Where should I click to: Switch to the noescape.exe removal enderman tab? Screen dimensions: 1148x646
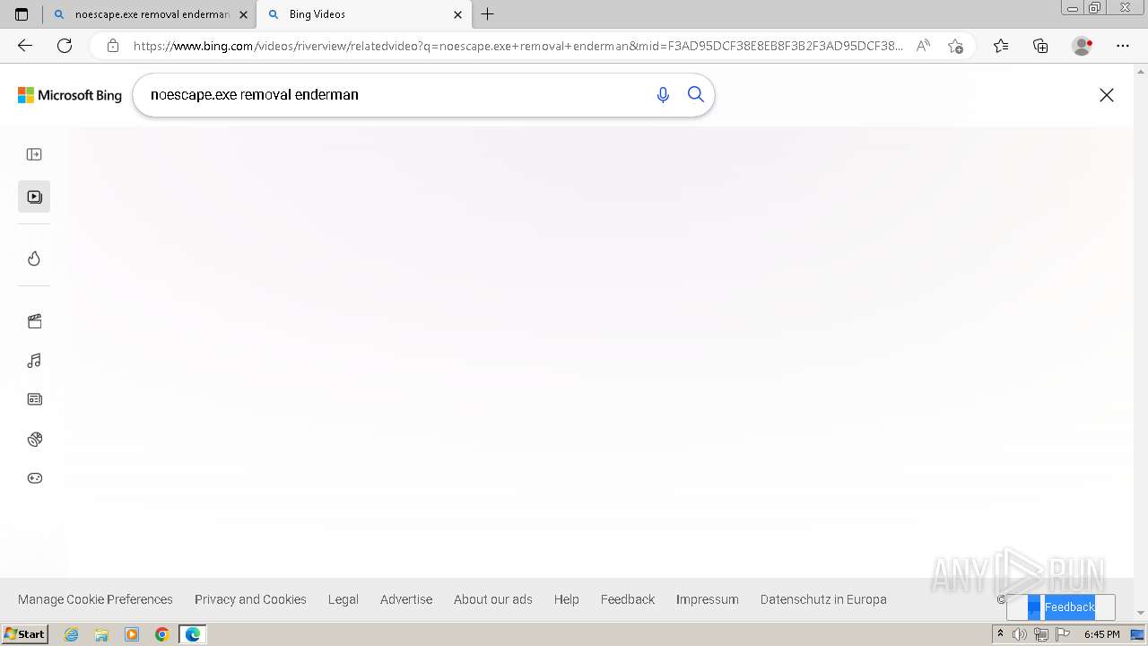click(x=149, y=14)
